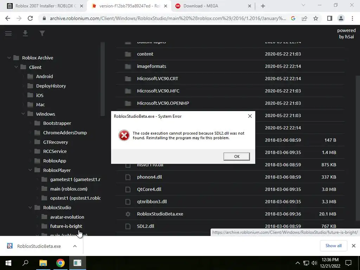Collapse the RobloxPlayer tree node
Image resolution: width=360 pixels, height=270 pixels.
(30, 170)
